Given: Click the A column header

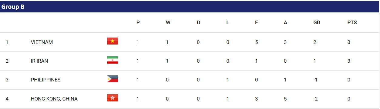Looking at the screenshot, I should click(x=285, y=22).
